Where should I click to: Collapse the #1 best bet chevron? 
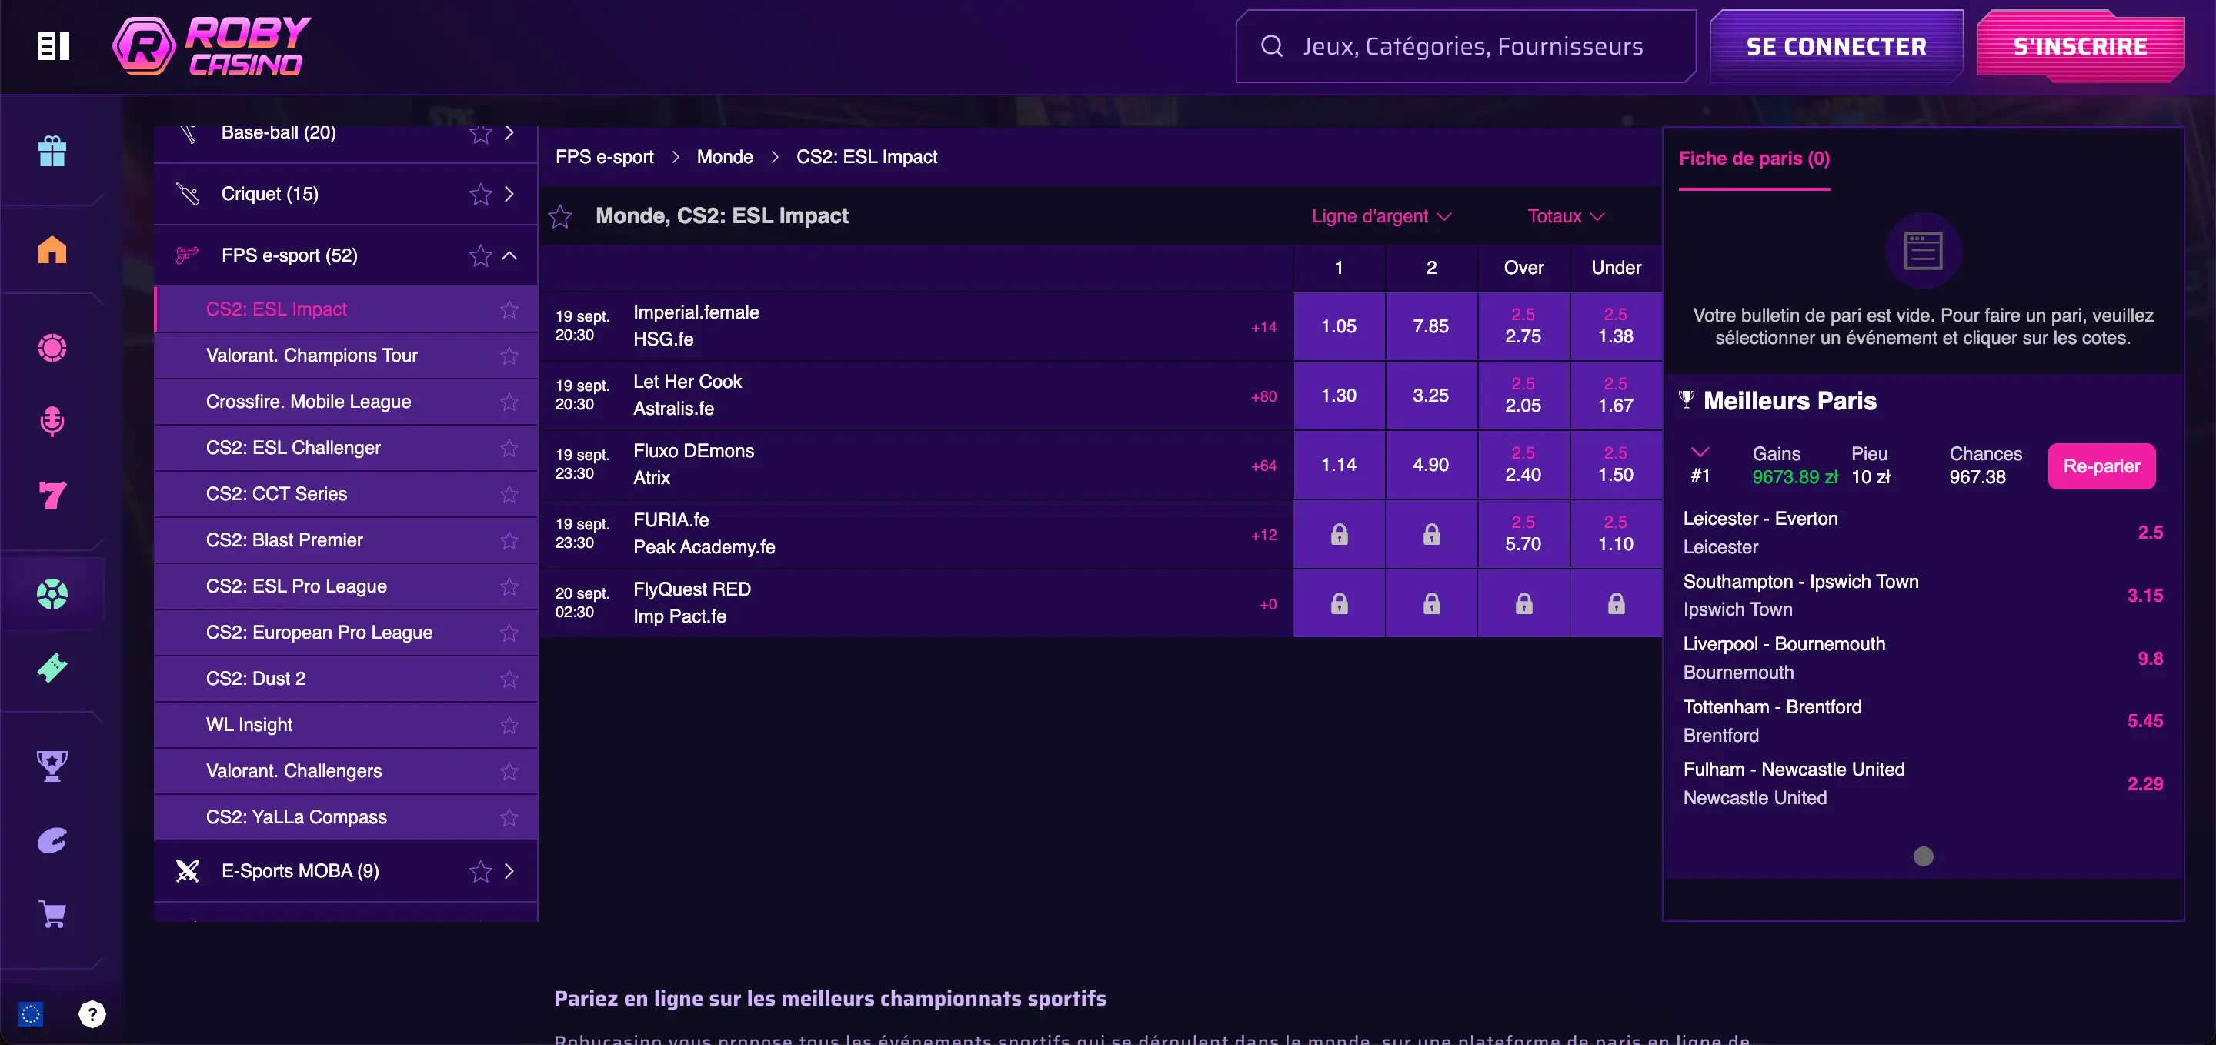point(1700,452)
